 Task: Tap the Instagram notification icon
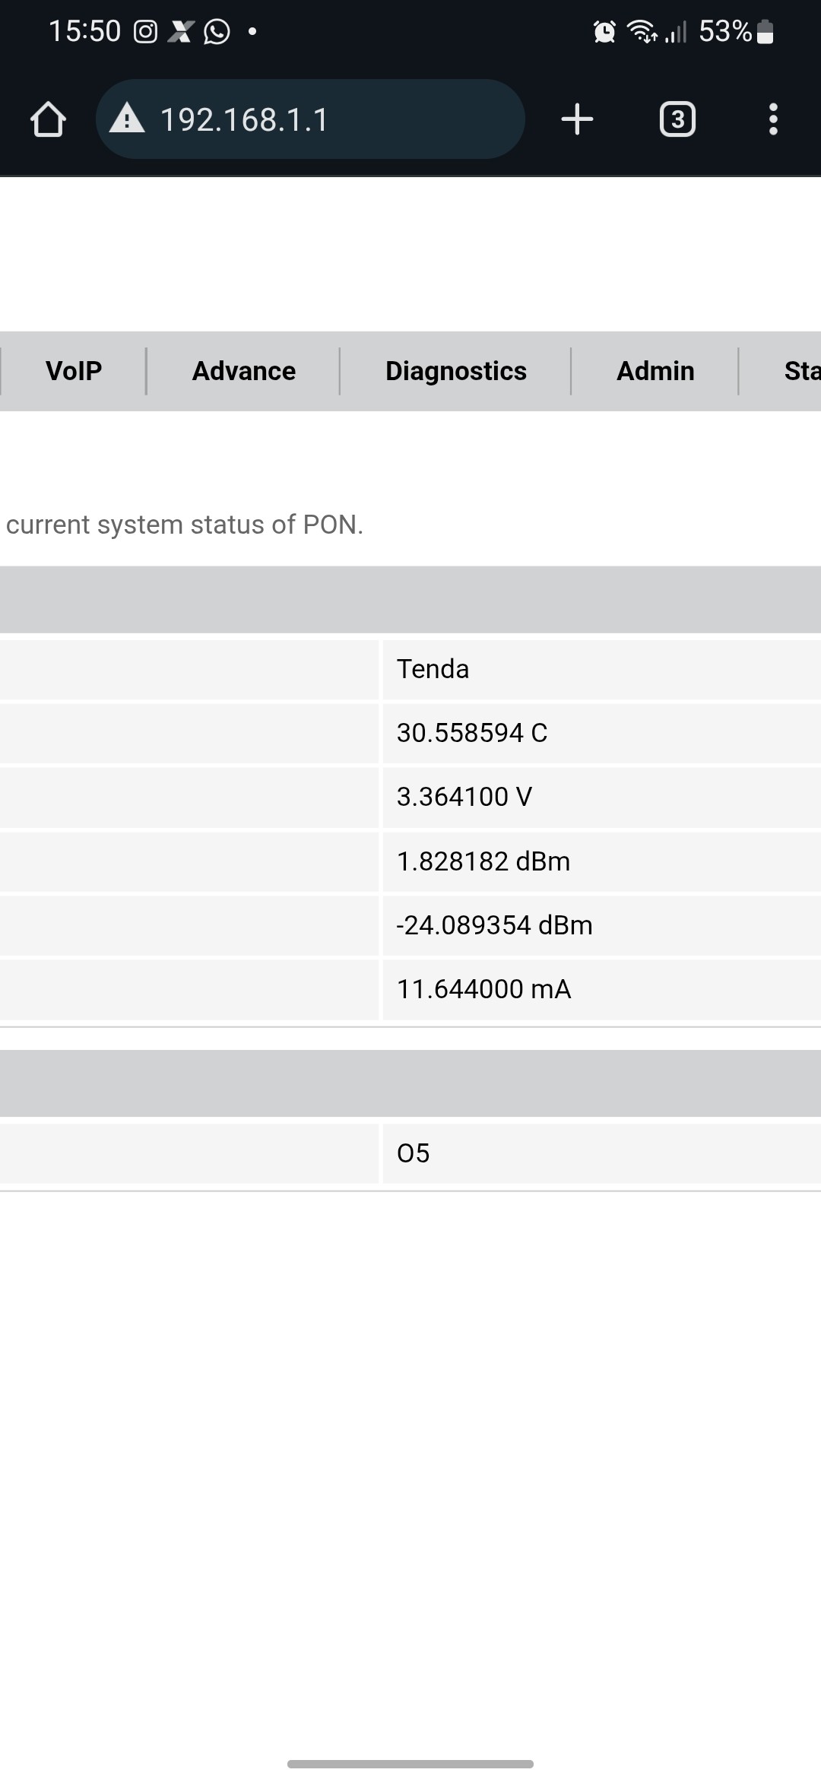145,31
